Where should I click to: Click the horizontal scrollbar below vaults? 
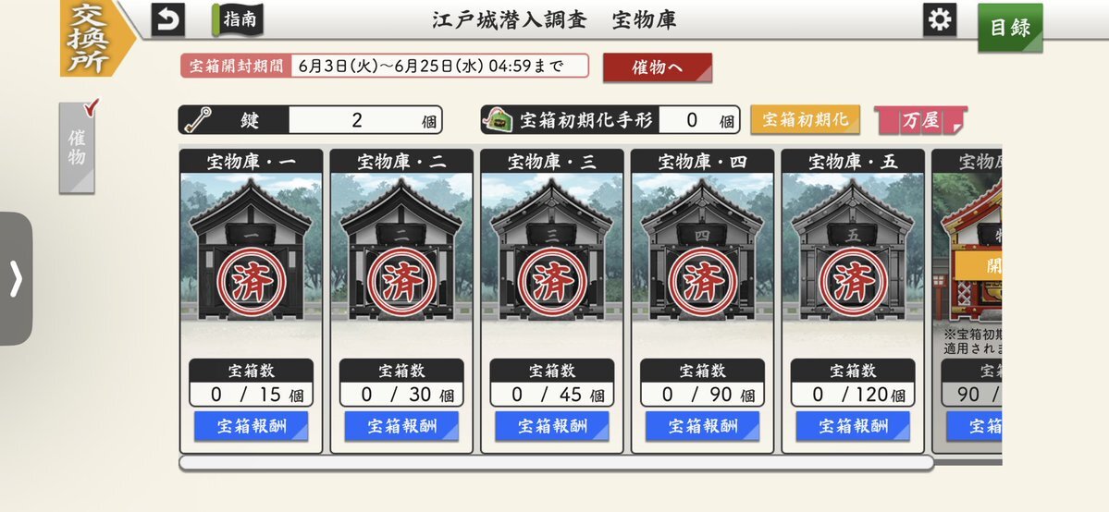557,462
